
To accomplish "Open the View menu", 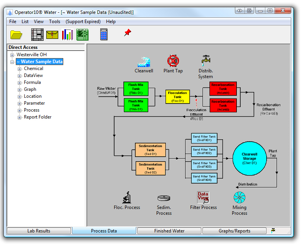I will (39, 22).
